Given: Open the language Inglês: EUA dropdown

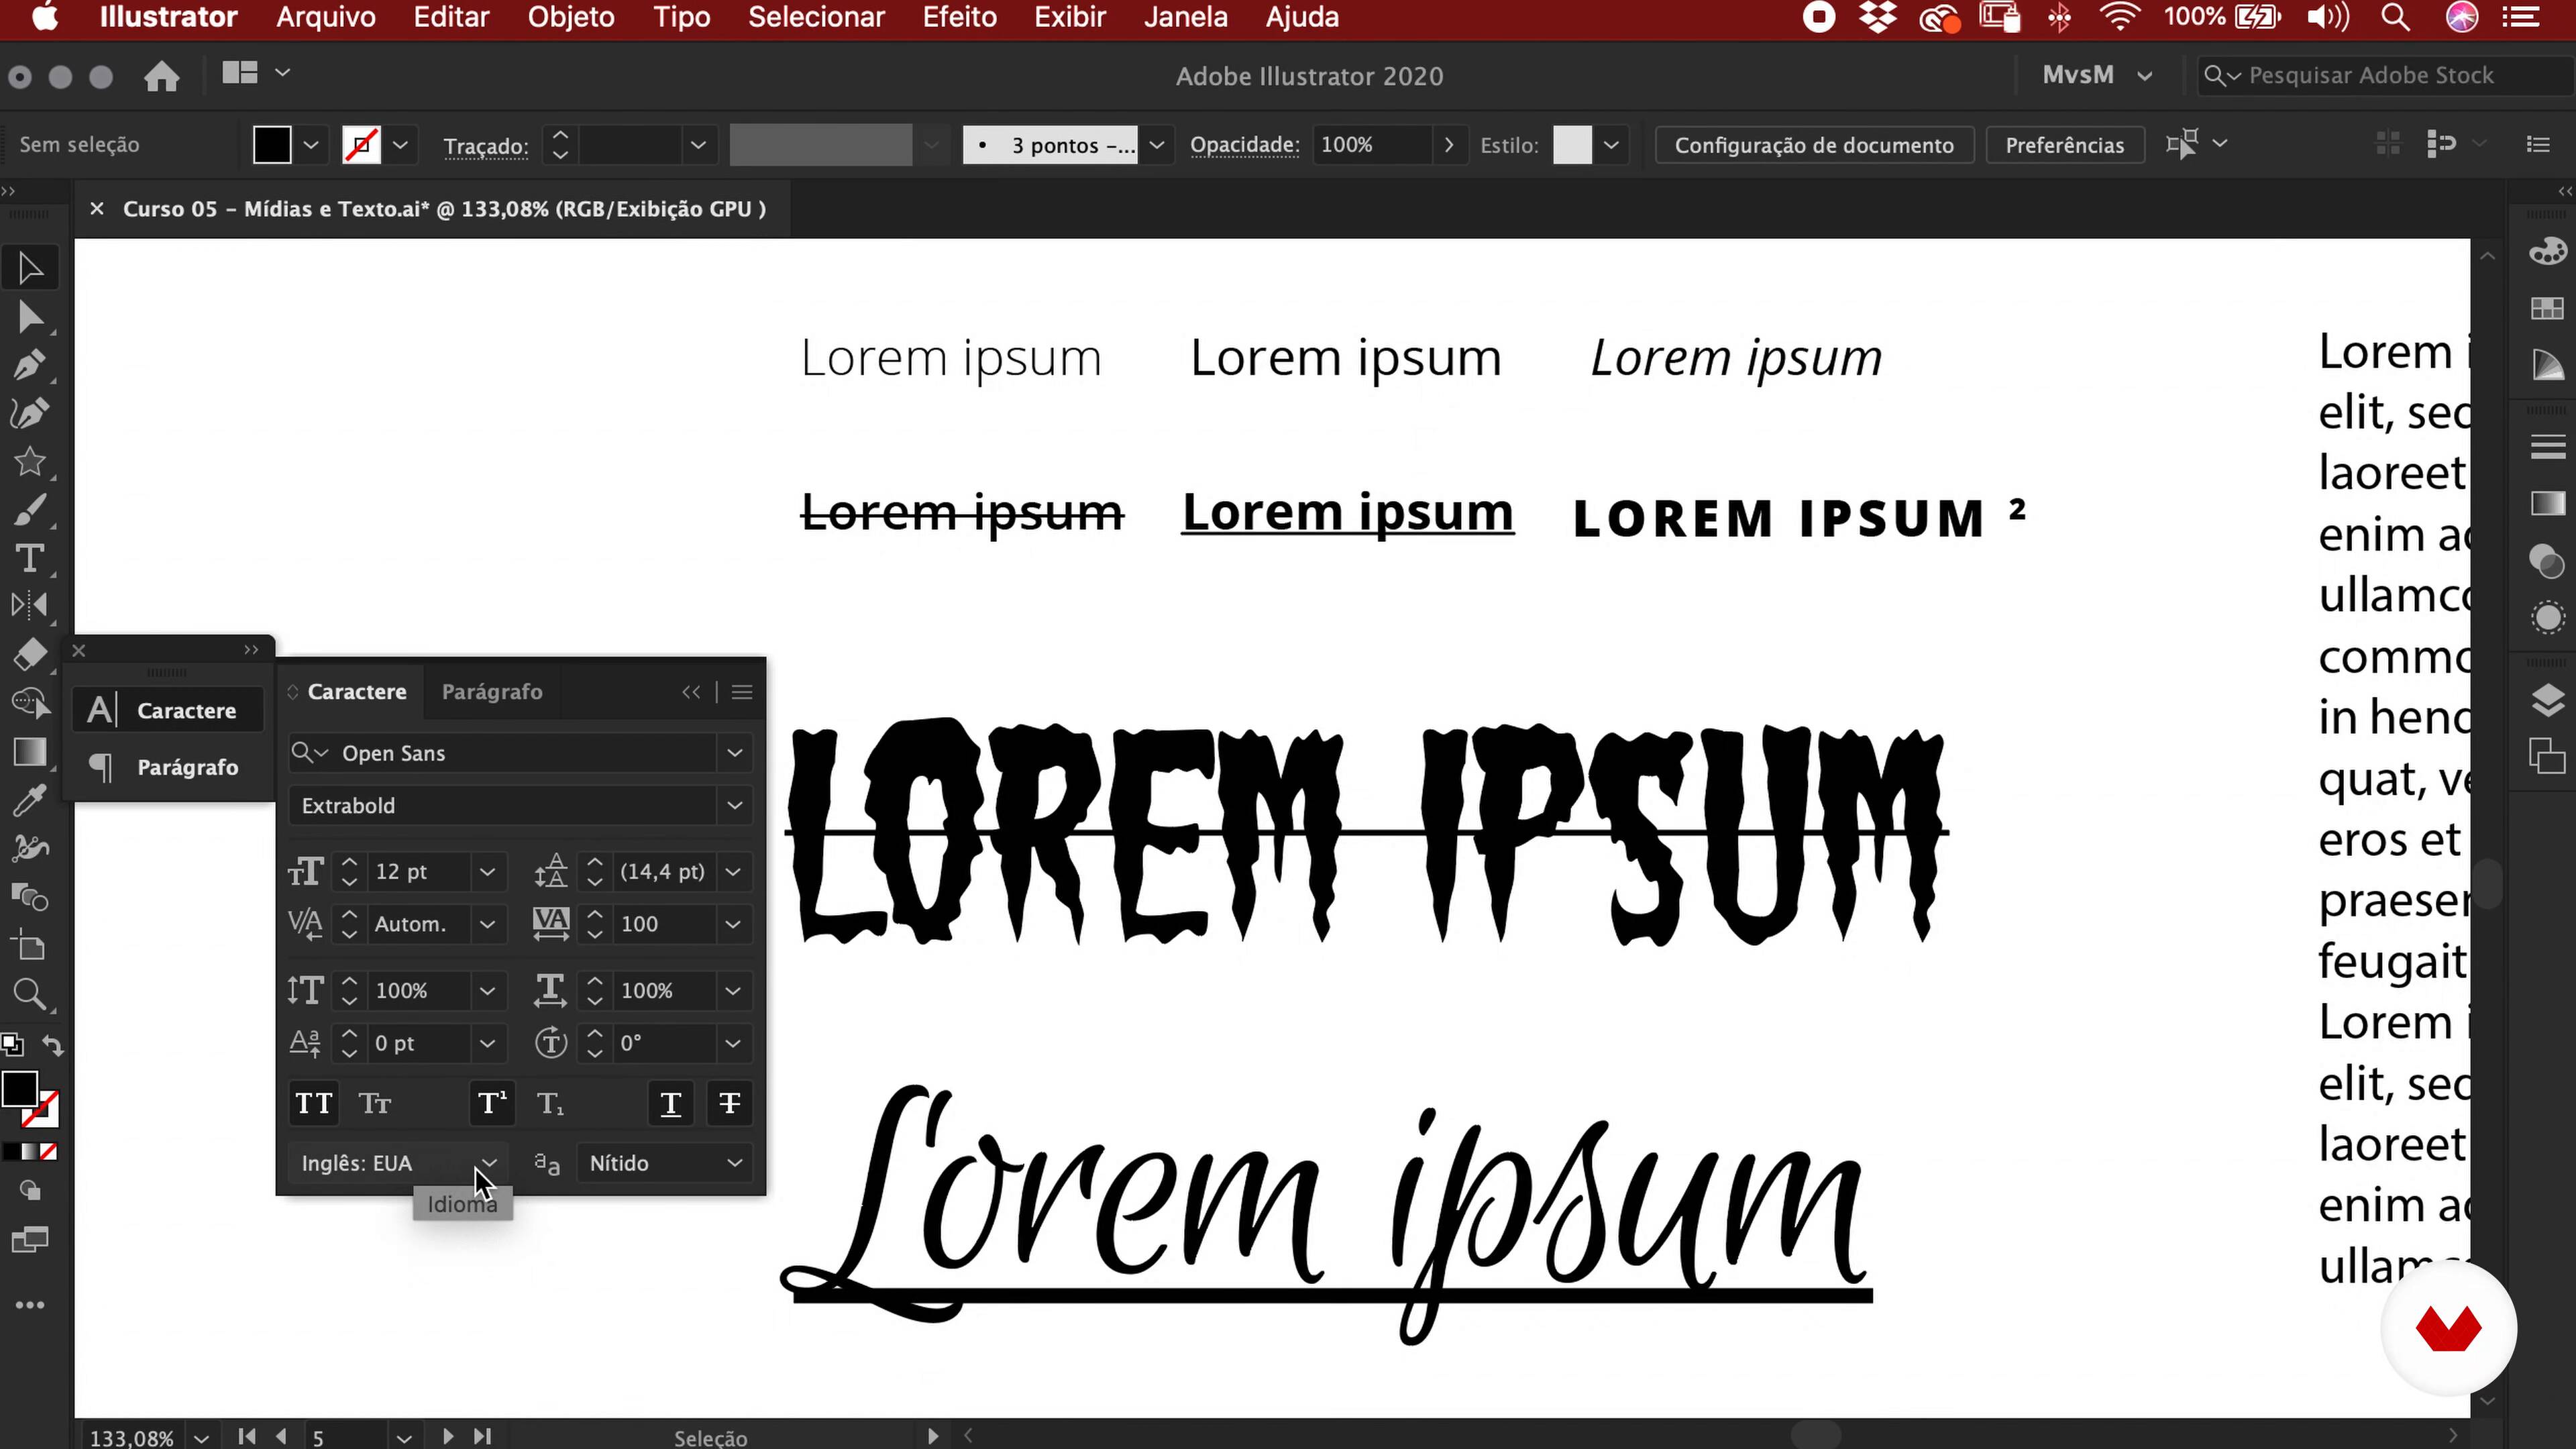Looking at the screenshot, I should click(399, 1163).
